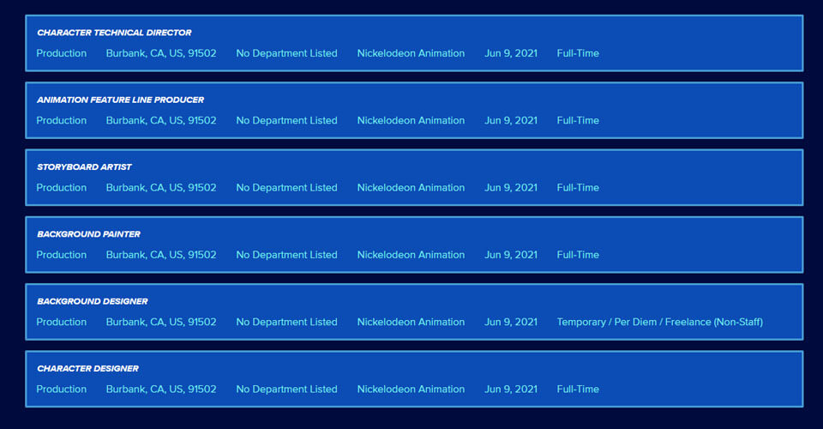
Task: Click No Department Listed in Character Designer row
Action: (286, 390)
